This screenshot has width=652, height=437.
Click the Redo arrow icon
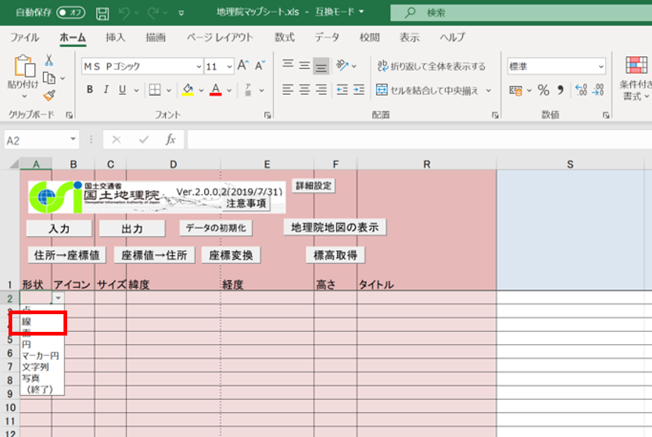point(153,13)
